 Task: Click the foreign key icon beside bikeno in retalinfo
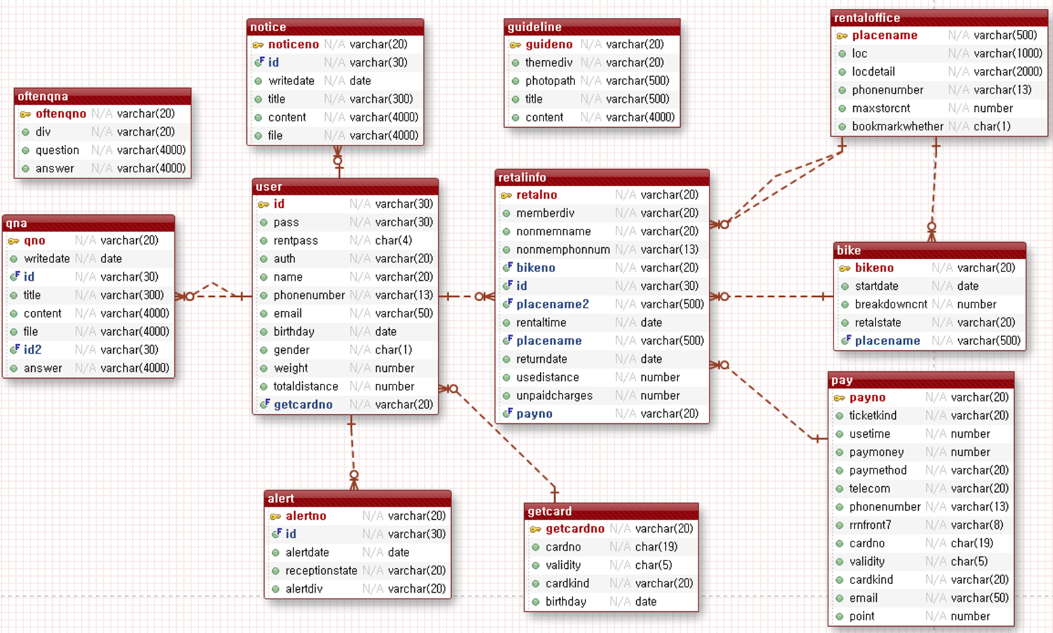point(507,268)
